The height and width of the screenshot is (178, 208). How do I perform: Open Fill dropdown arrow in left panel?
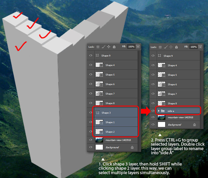[138, 47]
